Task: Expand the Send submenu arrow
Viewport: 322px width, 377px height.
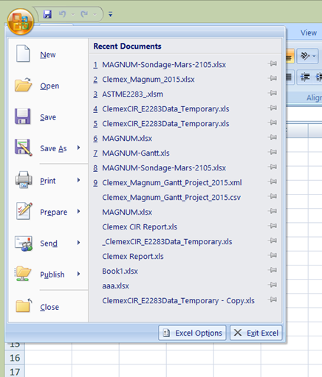Action: click(79, 243)
